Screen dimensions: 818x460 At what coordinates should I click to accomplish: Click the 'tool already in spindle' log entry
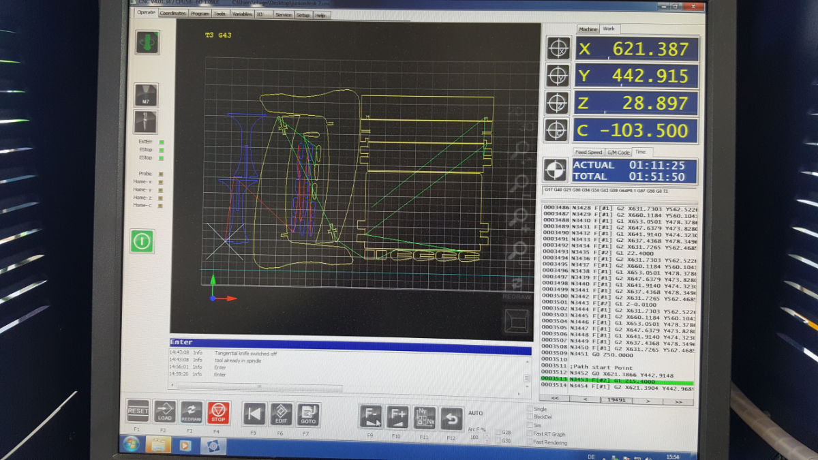pyautogui.click(x=238, y=360)
